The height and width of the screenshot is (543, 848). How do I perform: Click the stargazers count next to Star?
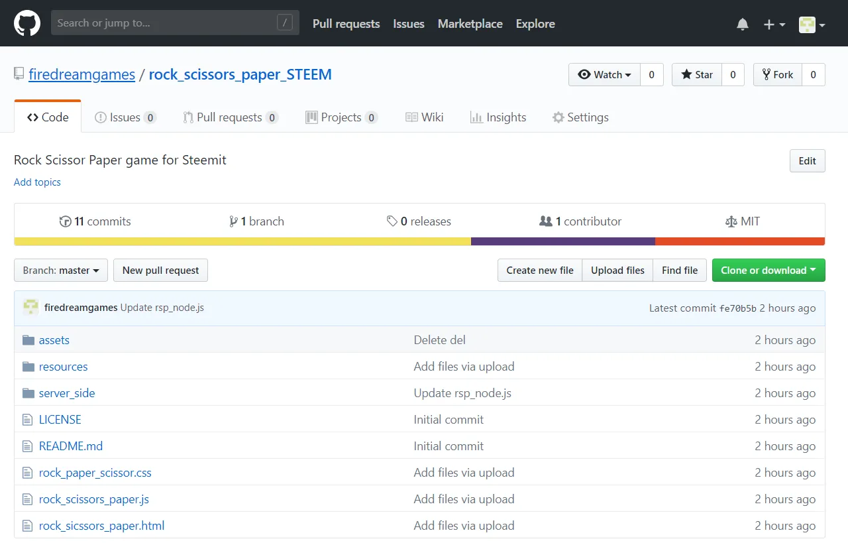(733, 75)
